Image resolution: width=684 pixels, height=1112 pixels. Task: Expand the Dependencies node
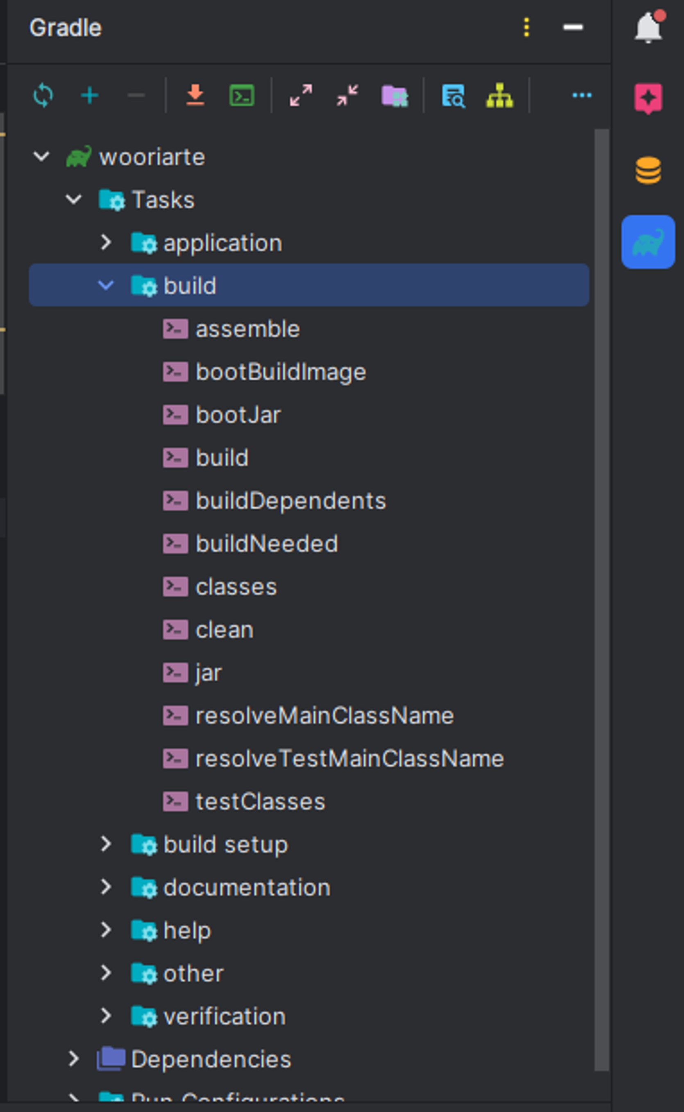[x=74, y=1059]
